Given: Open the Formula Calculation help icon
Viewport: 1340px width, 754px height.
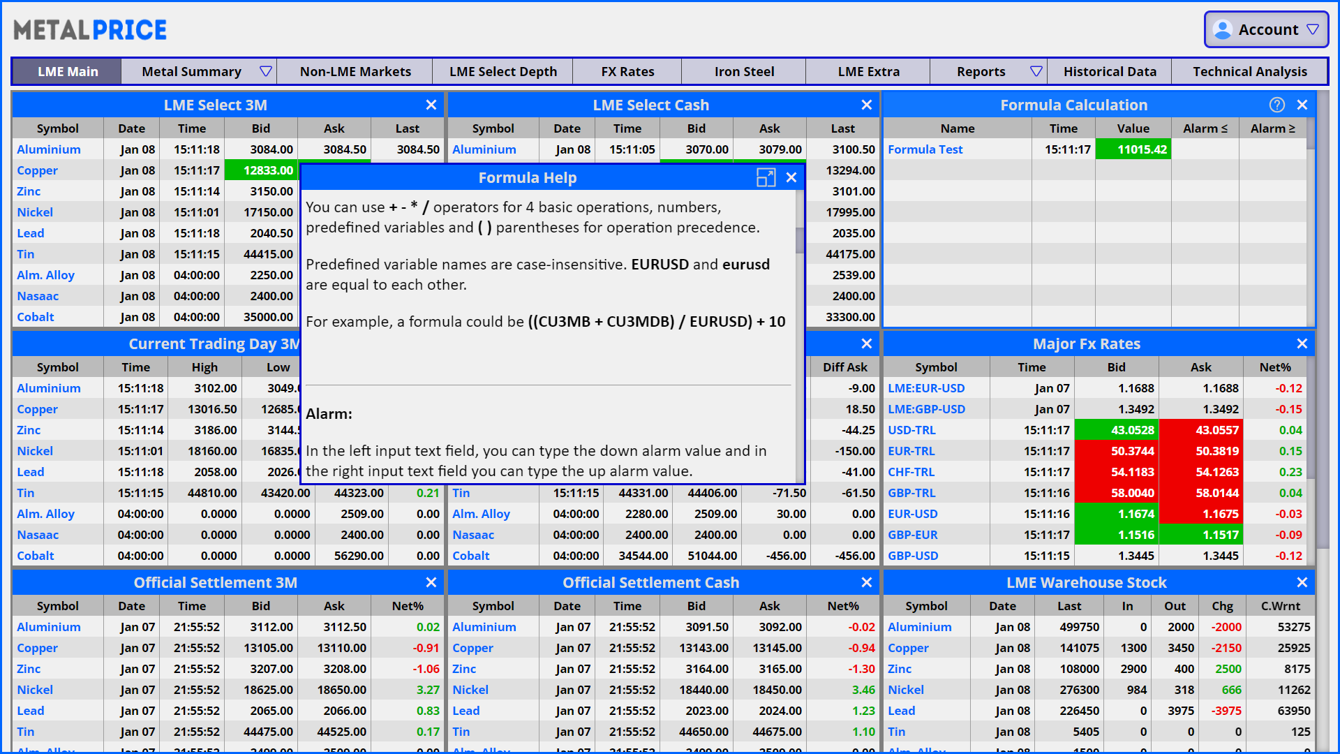Looking at the screenshot, I should [x=1276, y=105].
